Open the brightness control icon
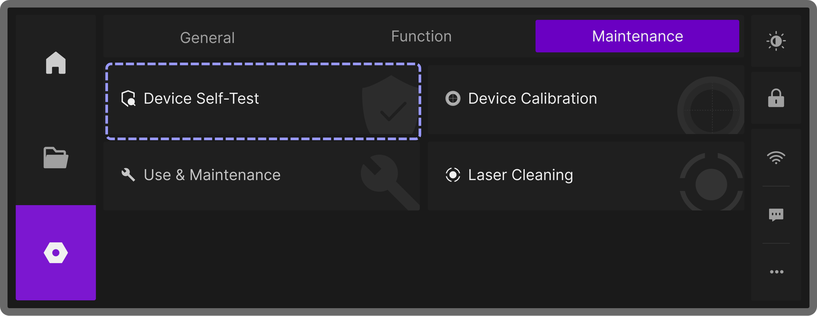 pos(776,41)
